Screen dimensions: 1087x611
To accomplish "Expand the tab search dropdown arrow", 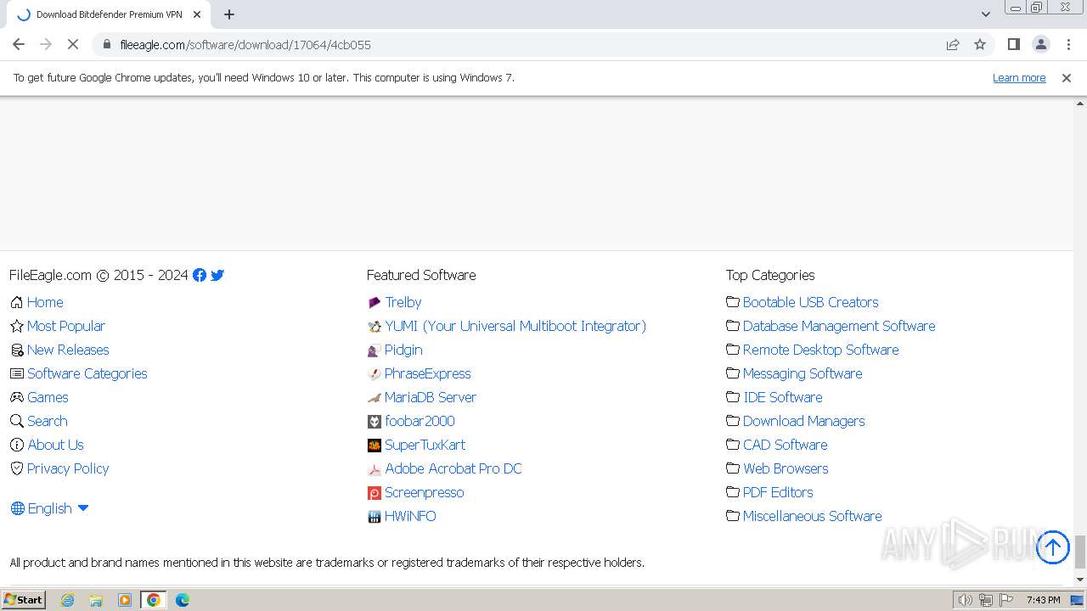I will coord(985,14).
